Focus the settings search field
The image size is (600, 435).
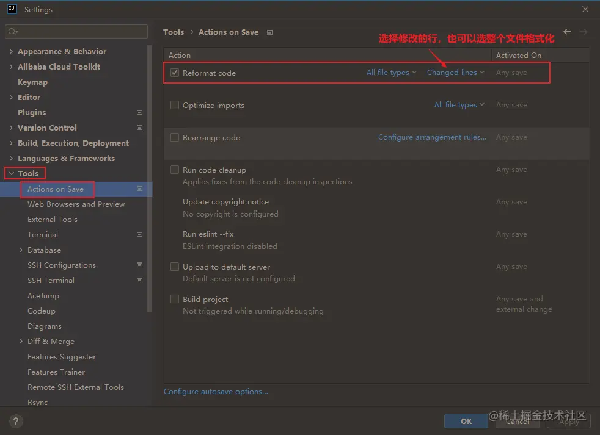[x=76, y=32]
